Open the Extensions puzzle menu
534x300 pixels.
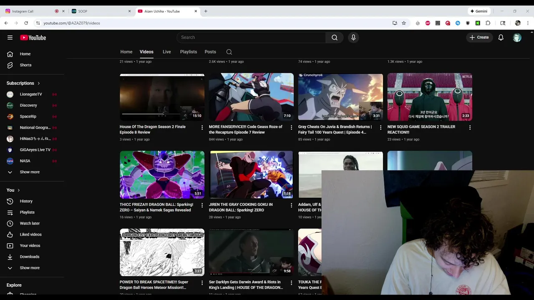[488, 23]
